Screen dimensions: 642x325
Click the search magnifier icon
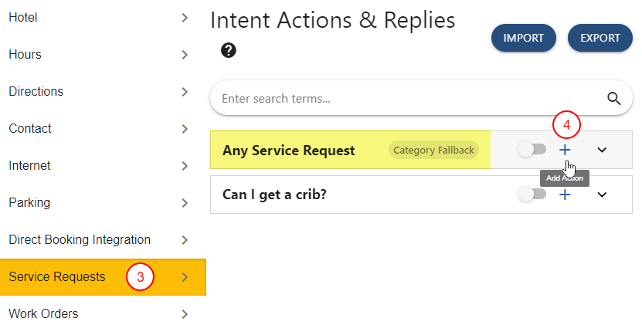(x=614, y=98)
